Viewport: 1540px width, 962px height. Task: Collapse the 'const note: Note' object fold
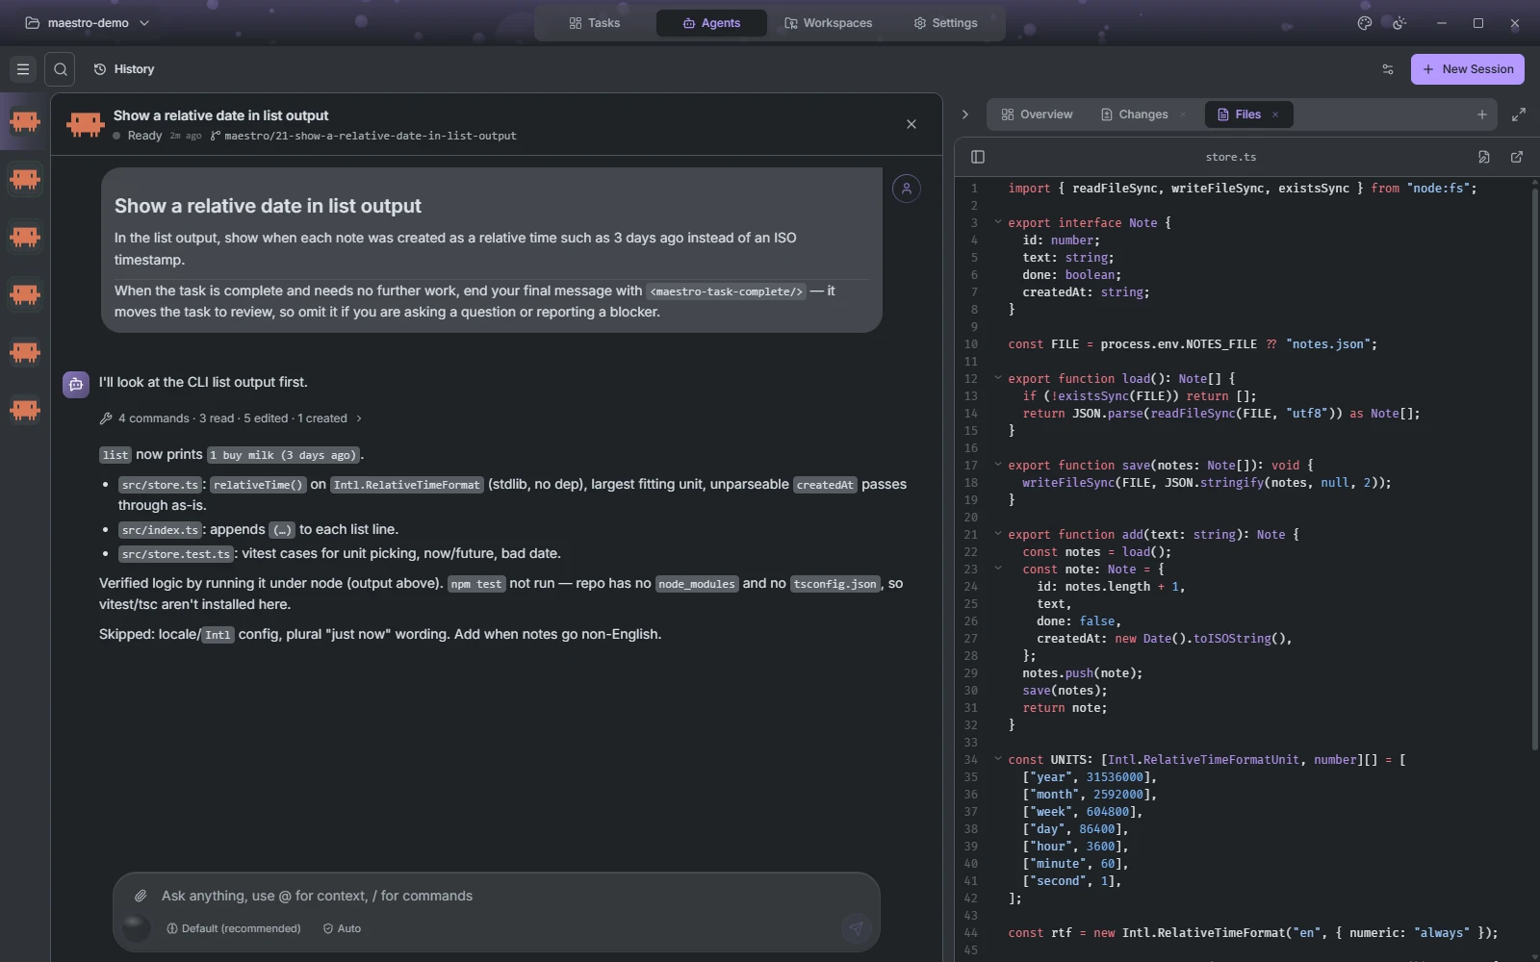(x=998, y=569)
